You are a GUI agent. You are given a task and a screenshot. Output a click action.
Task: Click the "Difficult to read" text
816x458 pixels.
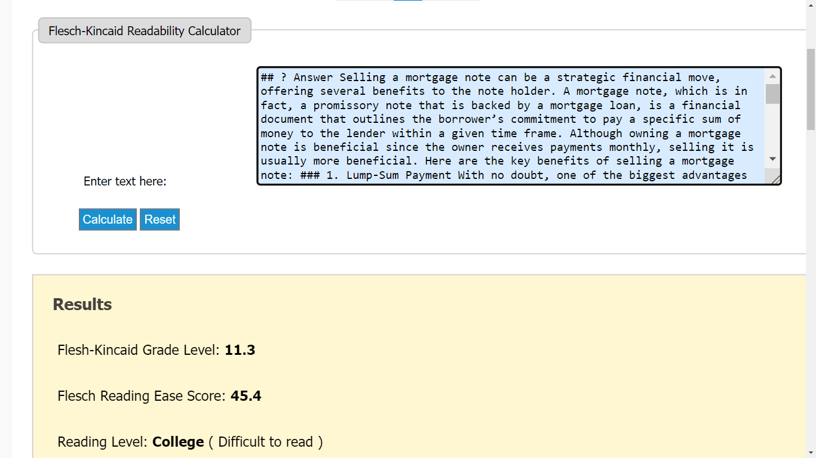[x=265, y=442]
